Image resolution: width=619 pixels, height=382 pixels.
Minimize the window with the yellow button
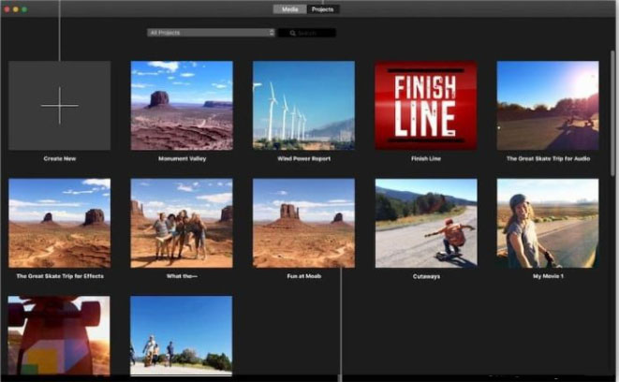pos(16,9)
